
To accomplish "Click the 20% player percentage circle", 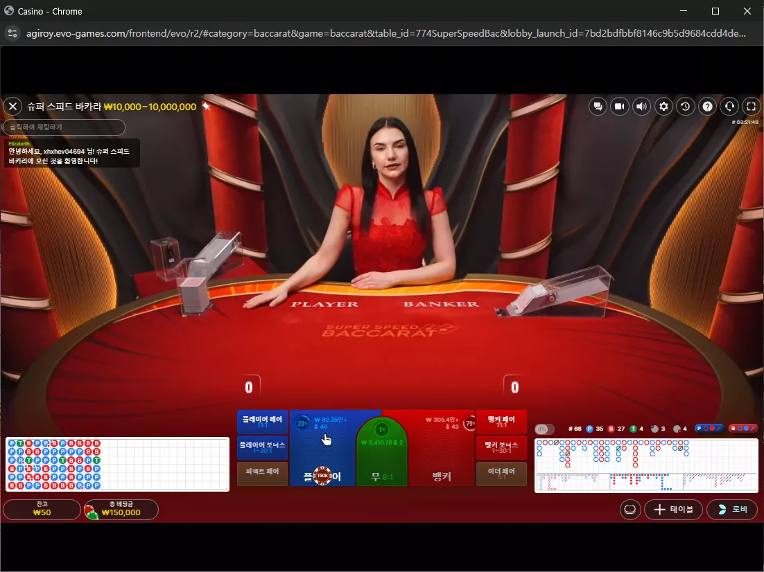I will click(x=302, y=423).
